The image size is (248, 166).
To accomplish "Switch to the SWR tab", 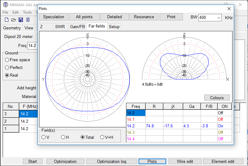I will point(60,27).
